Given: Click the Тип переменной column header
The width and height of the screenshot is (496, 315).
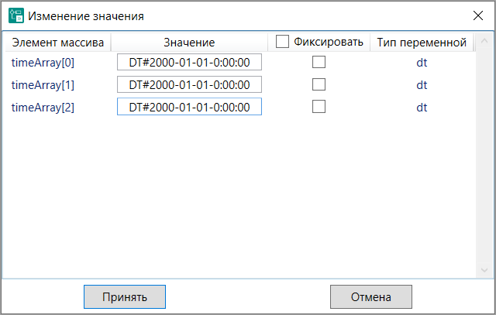Looking at the screenshot, I should coord(422,42).
